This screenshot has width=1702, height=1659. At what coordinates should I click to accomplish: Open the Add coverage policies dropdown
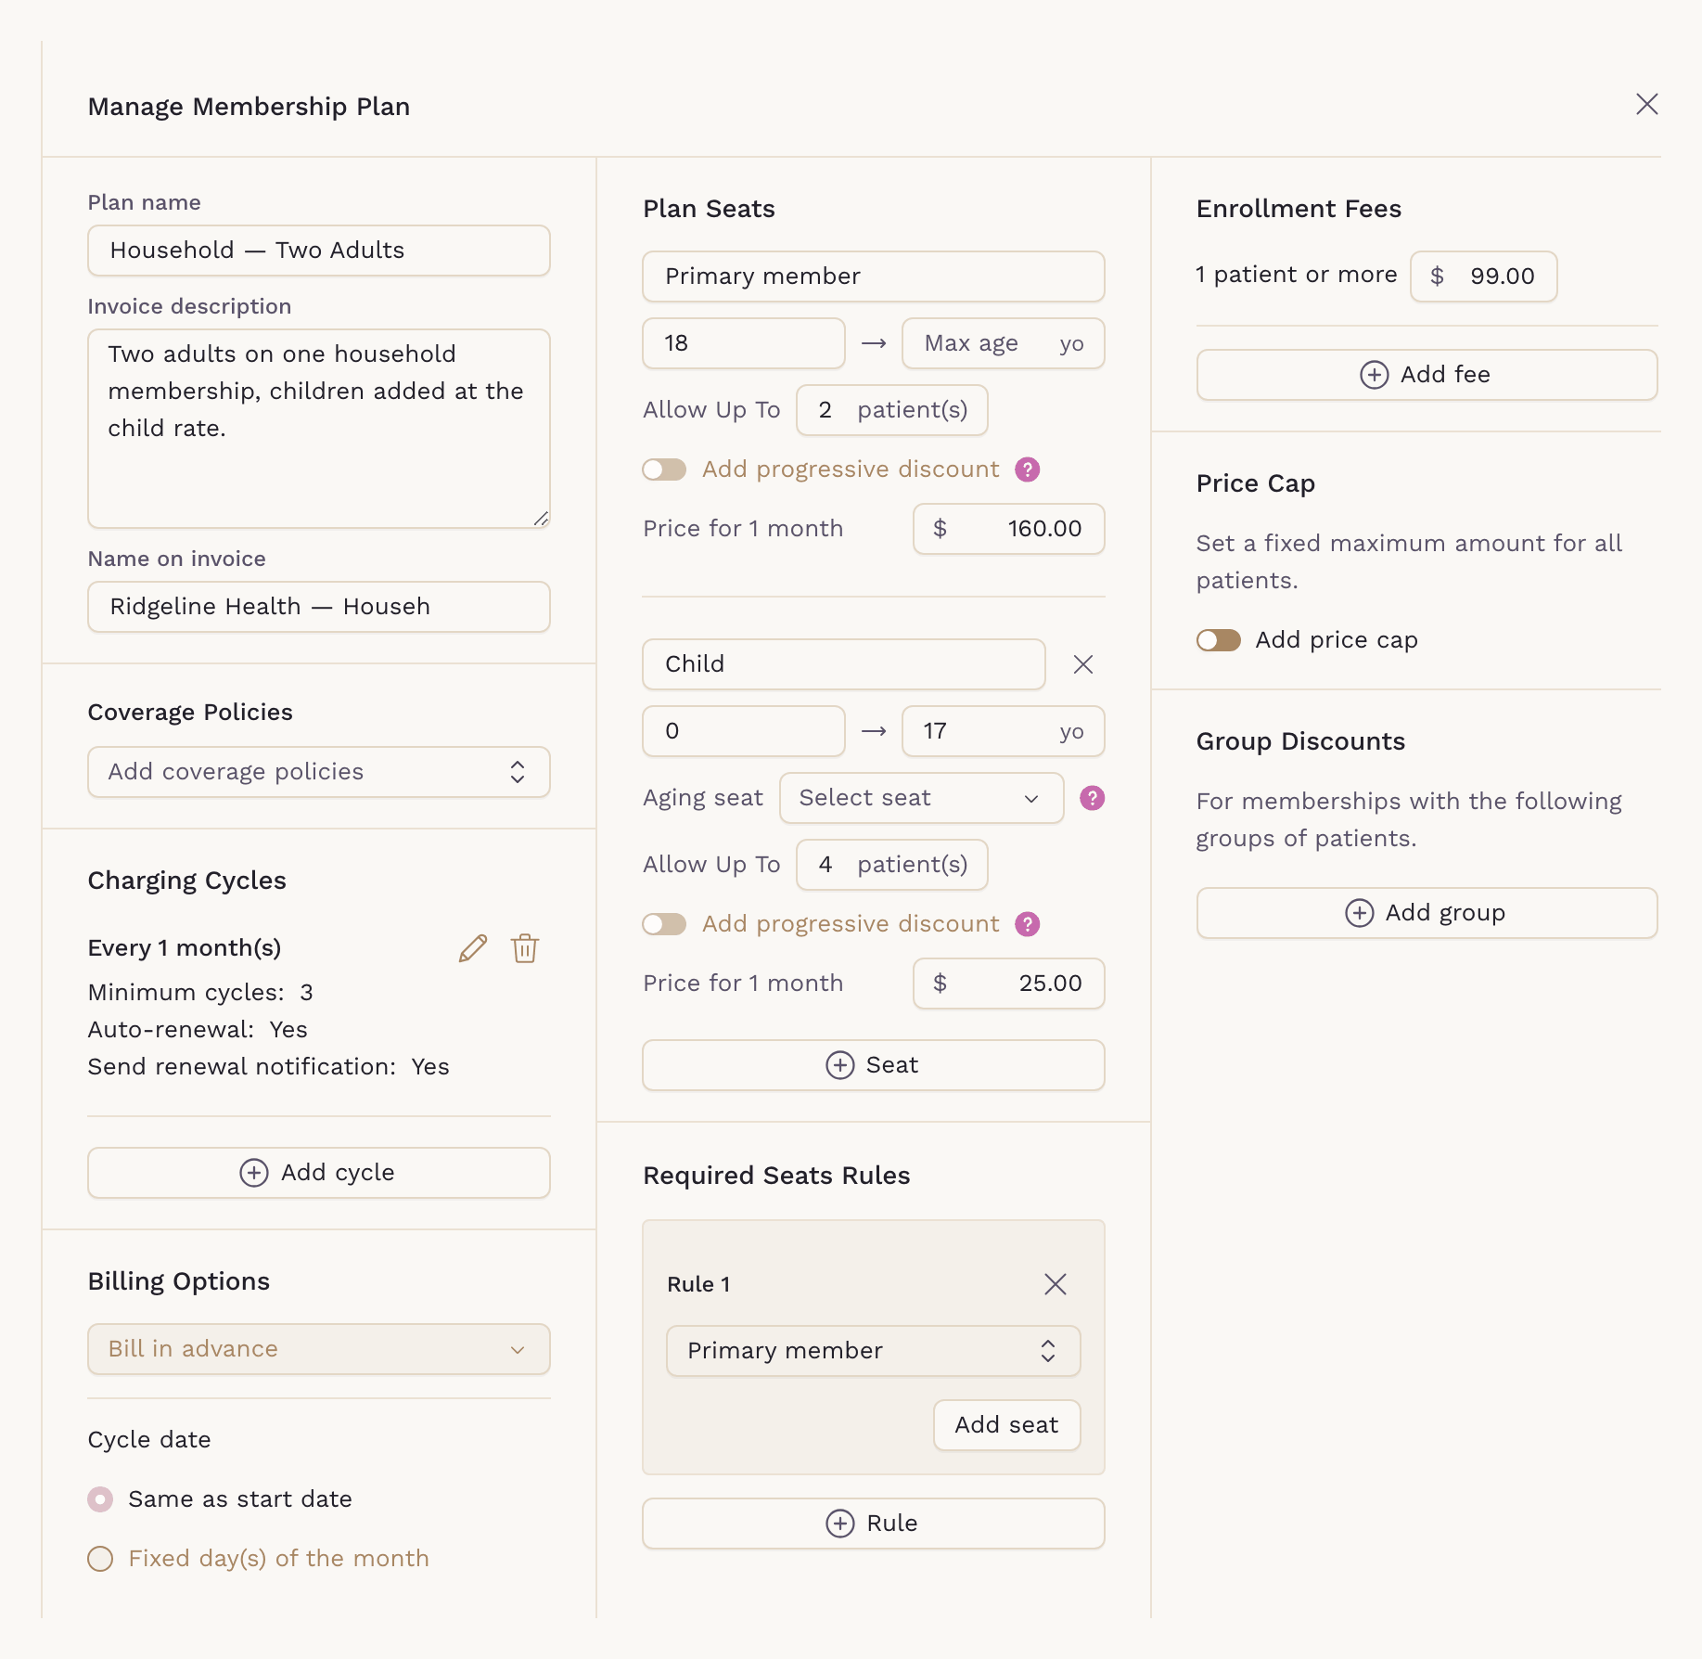[x=319, y=772]
